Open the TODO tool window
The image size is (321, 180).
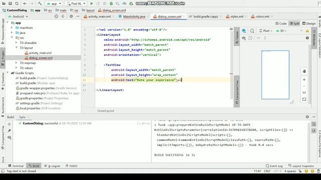point(71,166)
